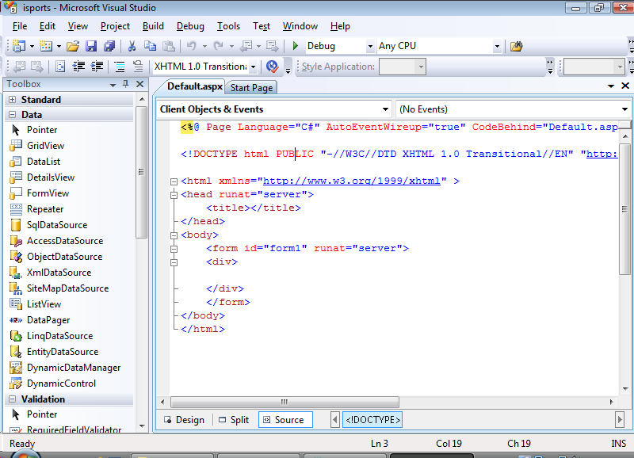
Task: Open the Toolbox window position dropdown arrow
Action: [x=113, y=85]
